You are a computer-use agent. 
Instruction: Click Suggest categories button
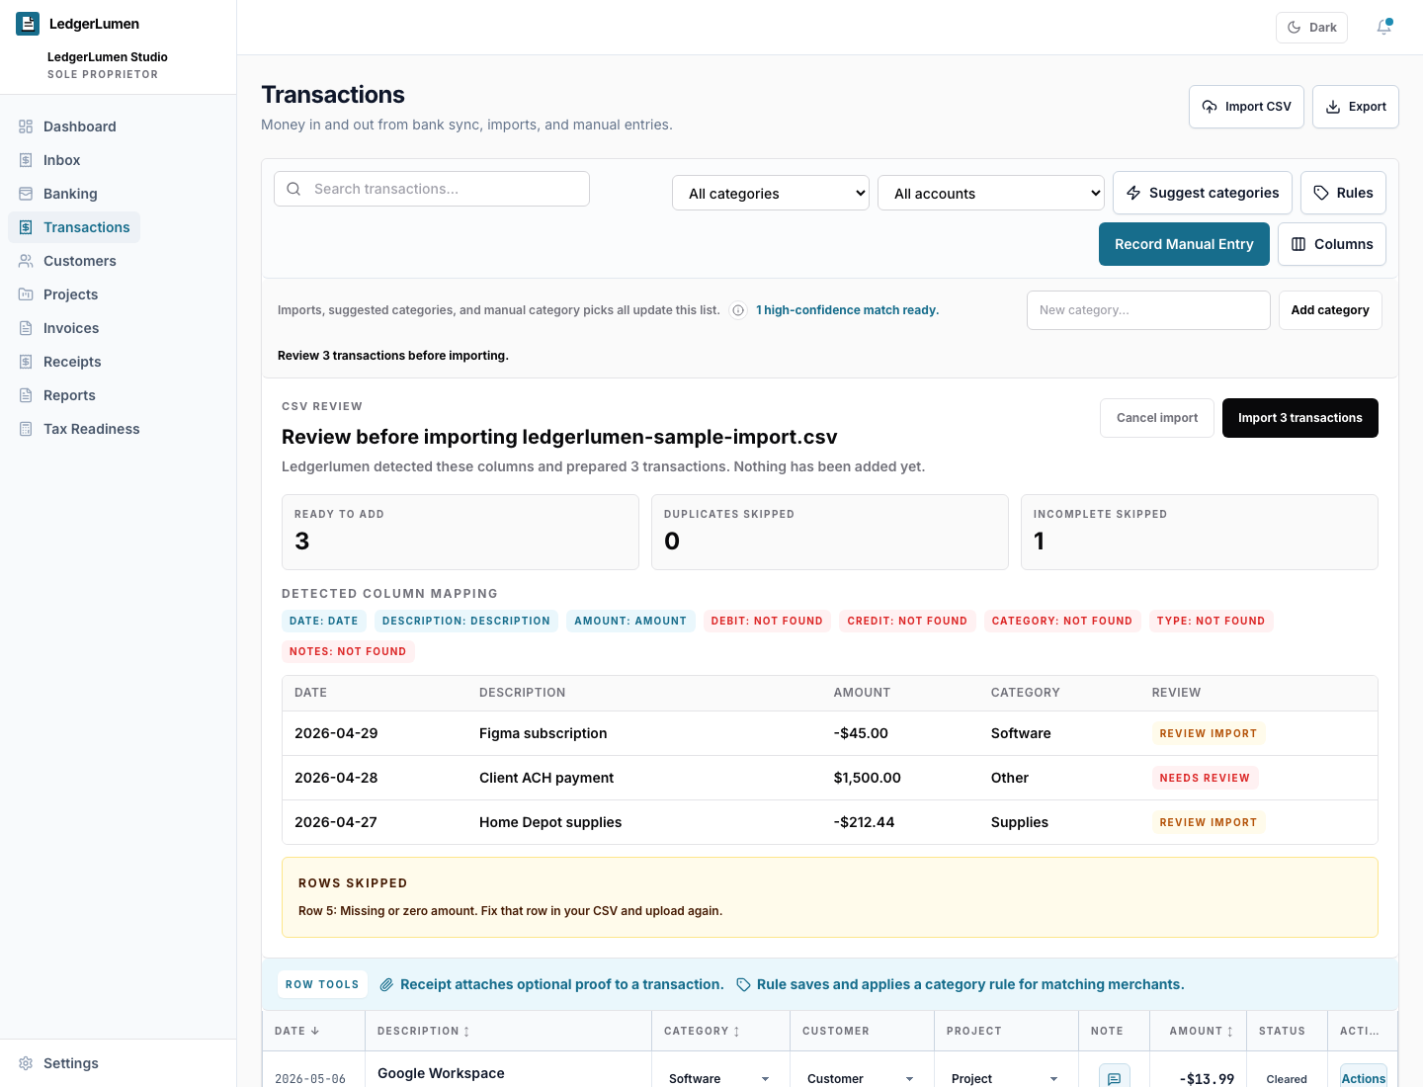pos(1202,193)
